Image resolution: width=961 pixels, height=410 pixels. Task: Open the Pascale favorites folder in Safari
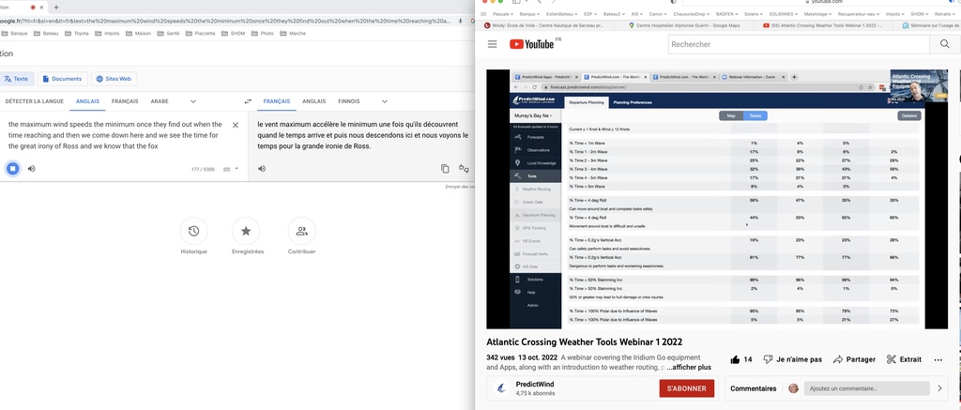coord(504,13)
